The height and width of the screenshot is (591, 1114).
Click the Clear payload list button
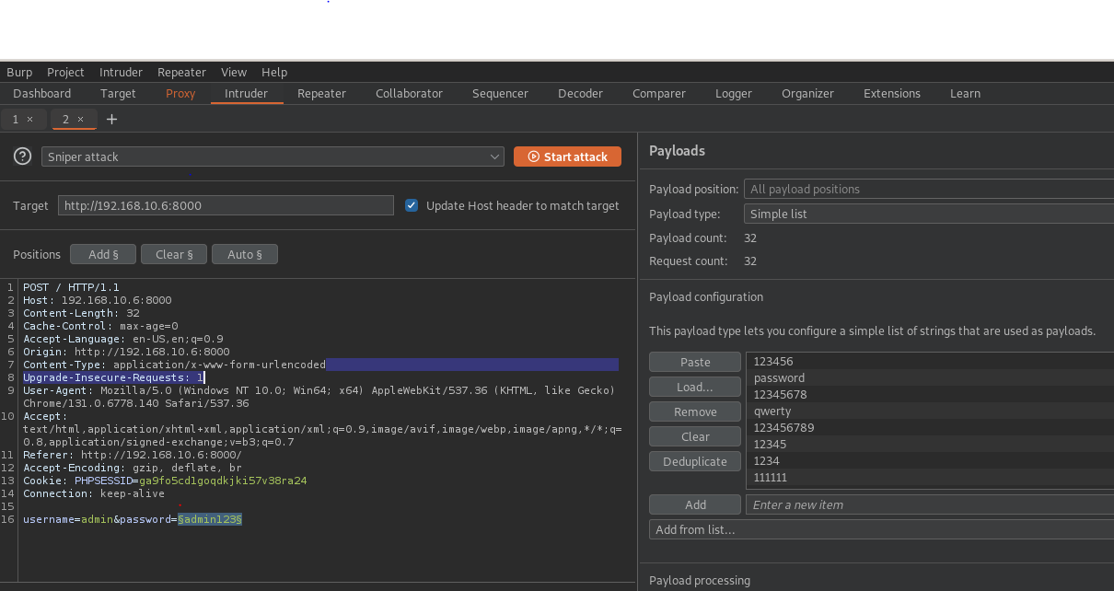coord(695,436)
